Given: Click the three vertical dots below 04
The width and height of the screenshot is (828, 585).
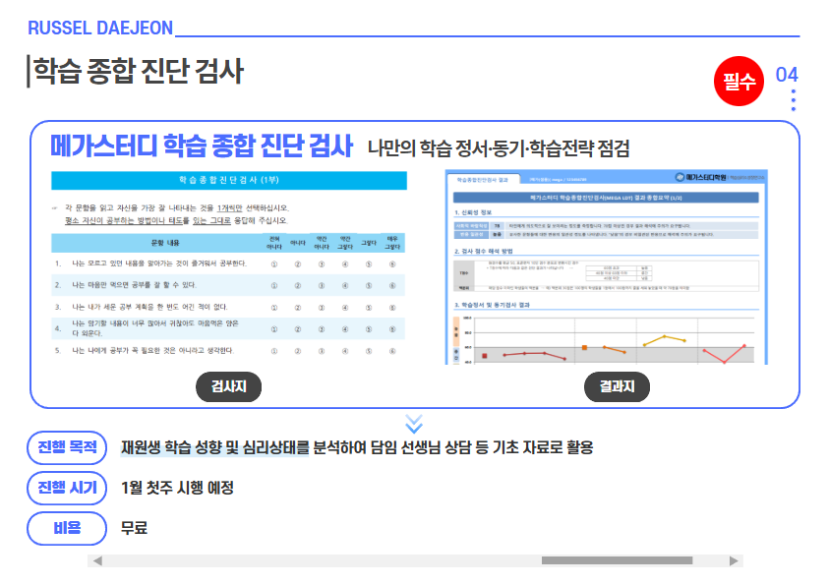Looking at the screenshot, I should [793, 100].
